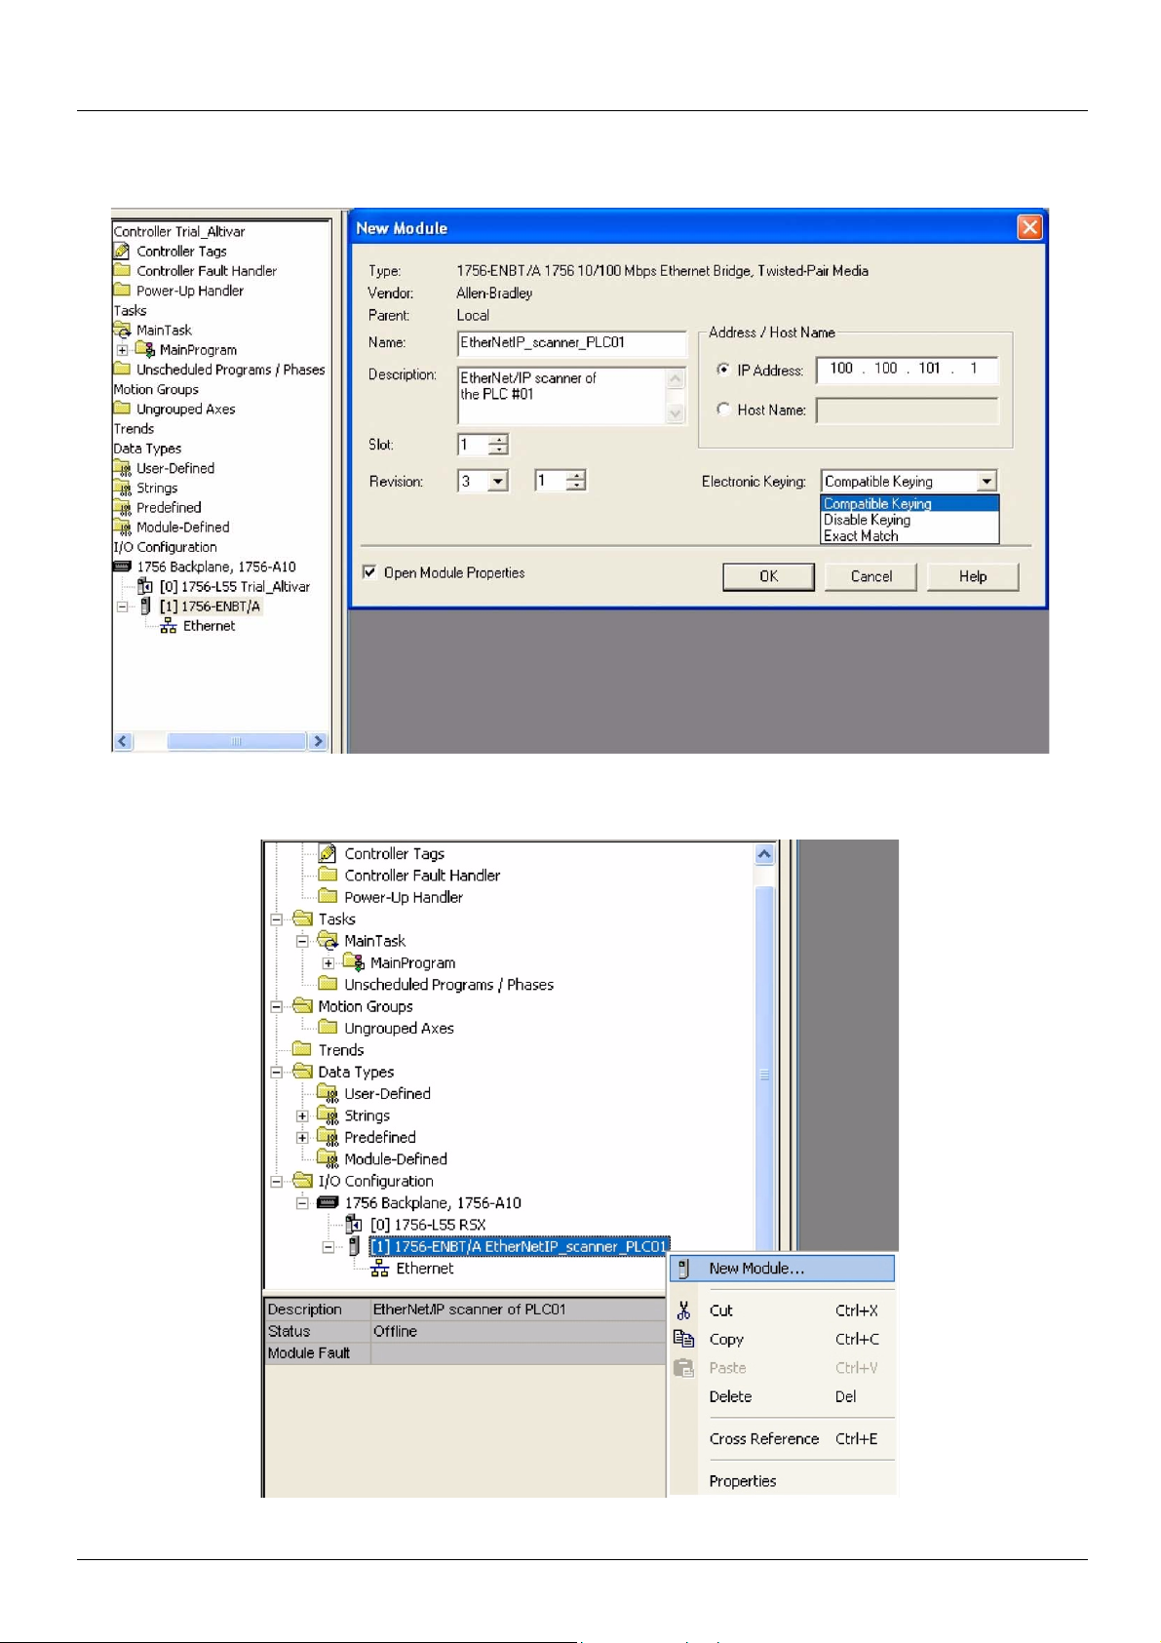1161x1643 pixels.
Task: Click the User-Defined data type icon in upper tree
Action: coord(122,468)
